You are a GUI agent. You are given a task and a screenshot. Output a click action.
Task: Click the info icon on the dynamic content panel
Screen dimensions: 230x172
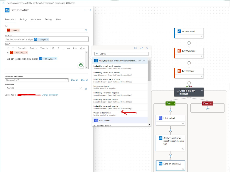click(135, 48)
